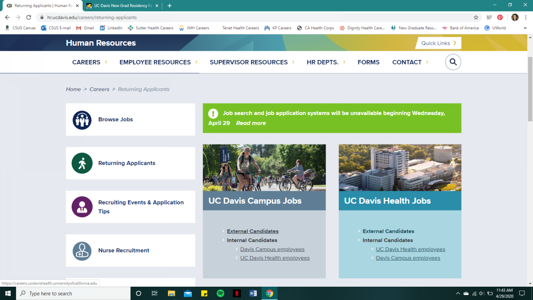This screenshot has height=300, width=533.
Task: Switch to UC Davis New Grad Residency tab
Action: click(x=123, y=6)
